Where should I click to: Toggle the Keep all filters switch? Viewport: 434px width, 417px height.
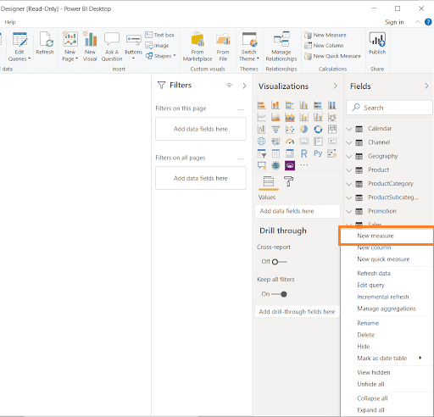tap(279, 294)
